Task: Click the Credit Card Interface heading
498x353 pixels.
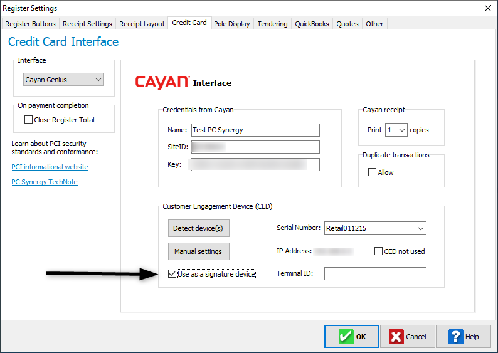Action: (x=63, y=41)
